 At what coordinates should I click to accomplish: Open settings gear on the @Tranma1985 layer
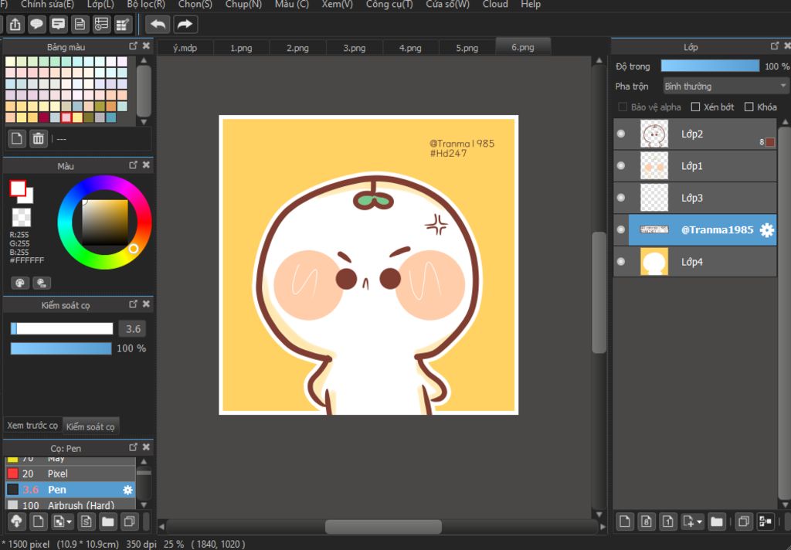[x=767, y=230]
